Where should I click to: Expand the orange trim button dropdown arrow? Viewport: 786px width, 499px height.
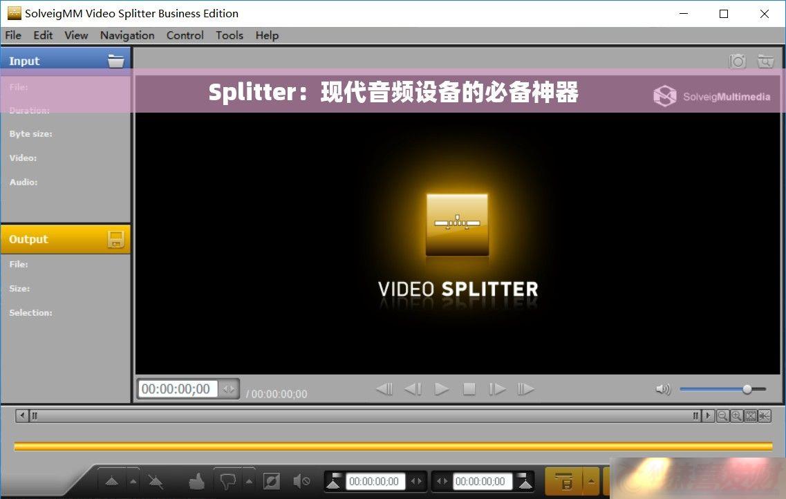pos(592,482)
